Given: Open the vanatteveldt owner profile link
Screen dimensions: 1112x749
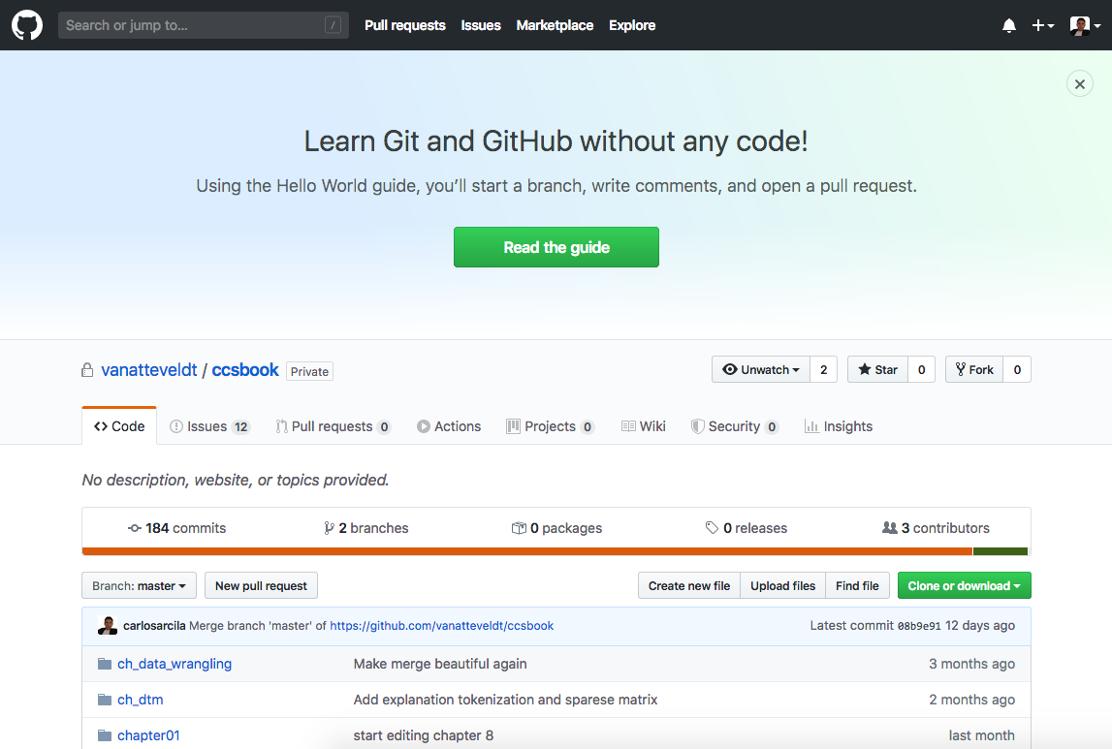Looking at the screenshot, I should 149,370.
